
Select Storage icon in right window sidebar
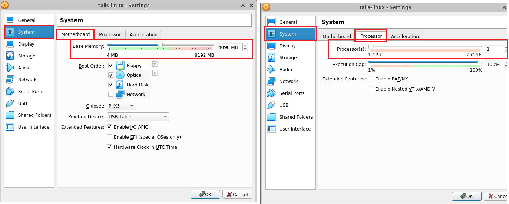272,57
